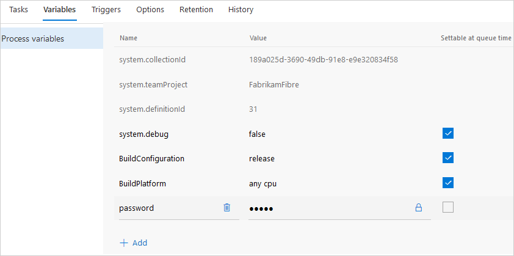Click the Add variable link
Image resolution: width=514 pixels, height=256 pixels.
click(139, 243)
